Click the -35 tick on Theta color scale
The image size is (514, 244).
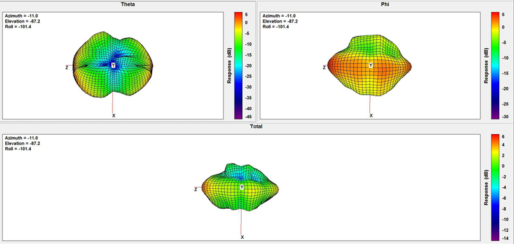[248, 98]
